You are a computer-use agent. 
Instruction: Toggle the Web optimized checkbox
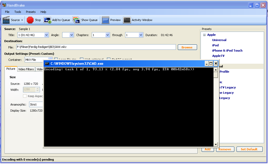tap(81, 59)
